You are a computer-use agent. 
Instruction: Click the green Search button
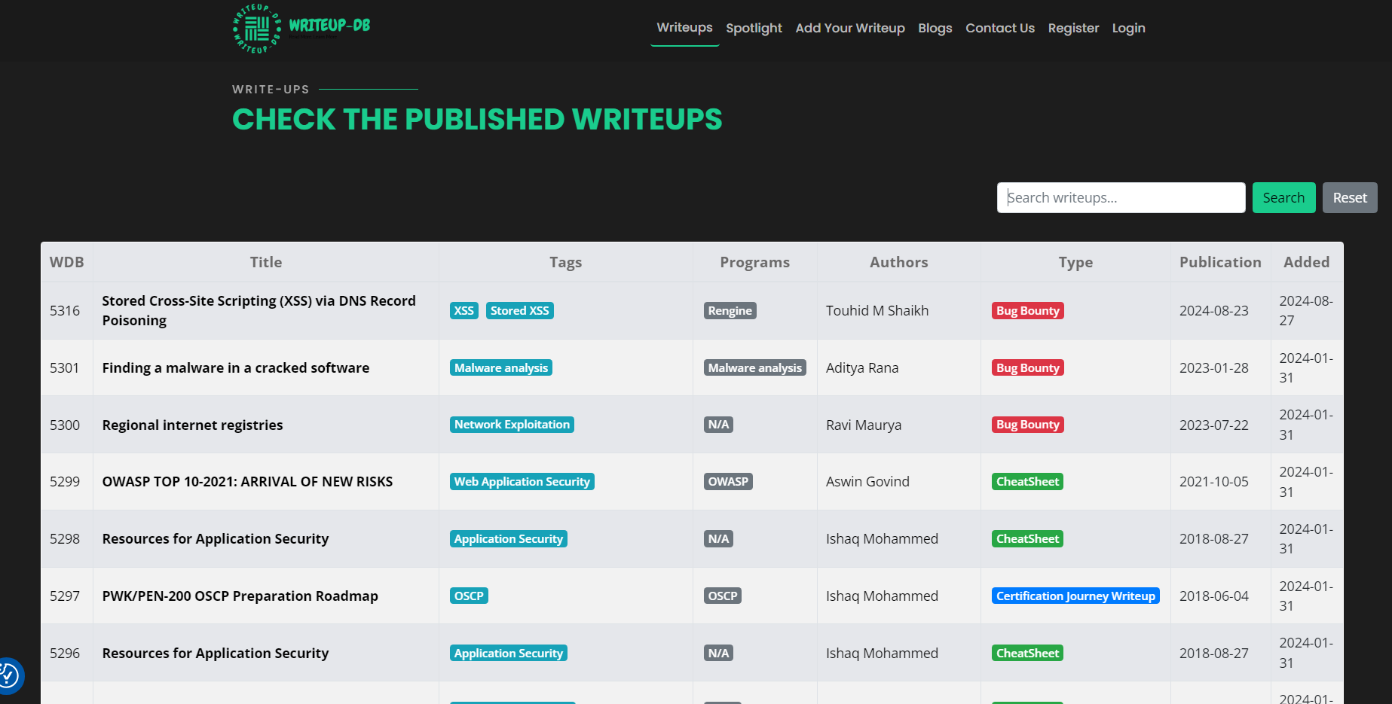click(x=1283, y=197)
